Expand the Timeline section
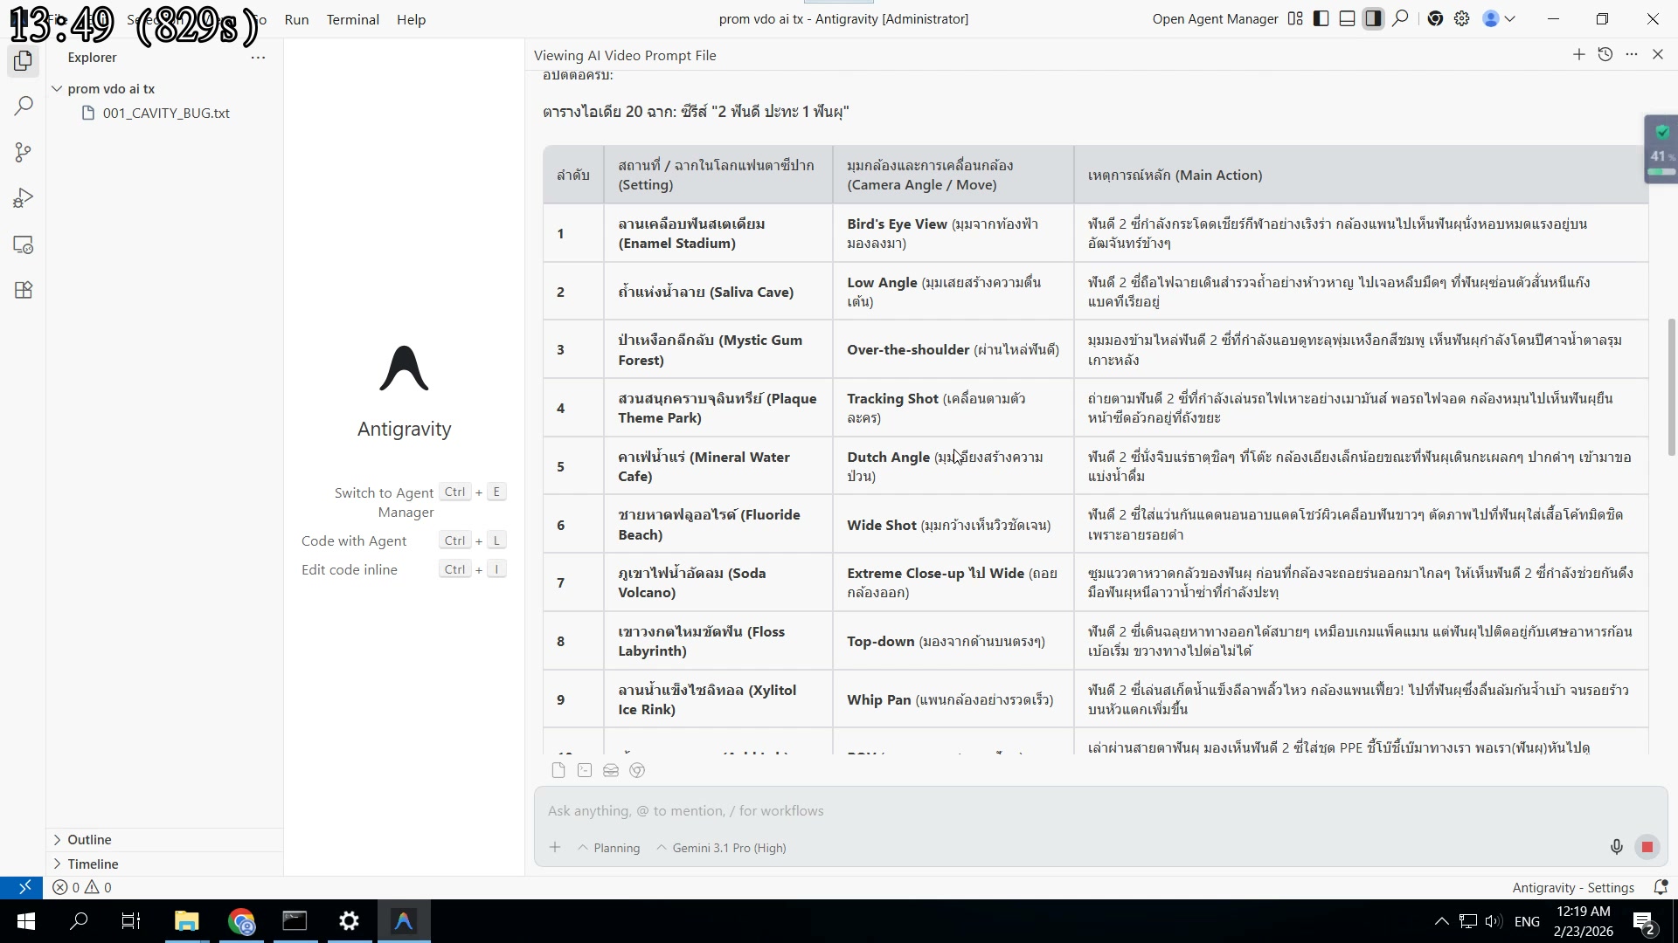Screen dimensions: 1678x943 (93, 864)
